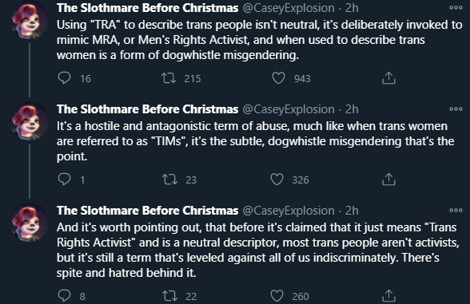Screen dimensions: 470x304
Task: Reply to the first tweet about "TRA"
Action: pos(64,78)
